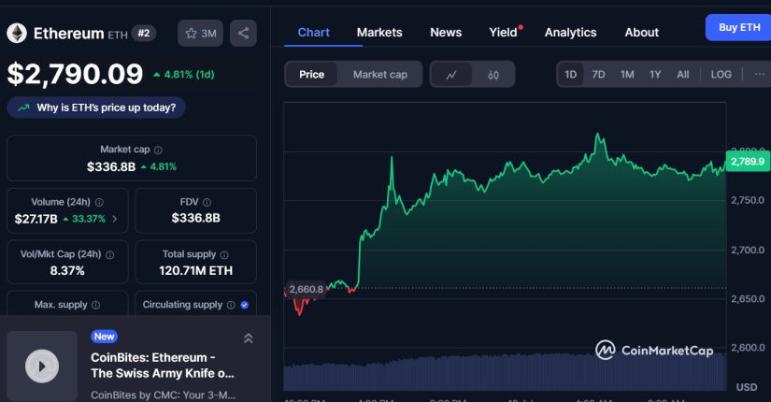Open the News tab
Screen dimensions: 771x402
pyautogui.click(x=446, y=33)
